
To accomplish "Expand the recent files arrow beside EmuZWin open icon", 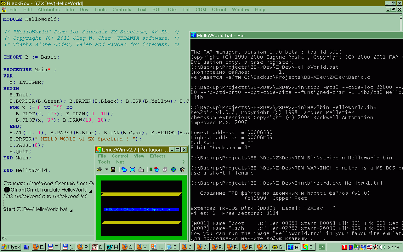I will [x=107, y=169].
